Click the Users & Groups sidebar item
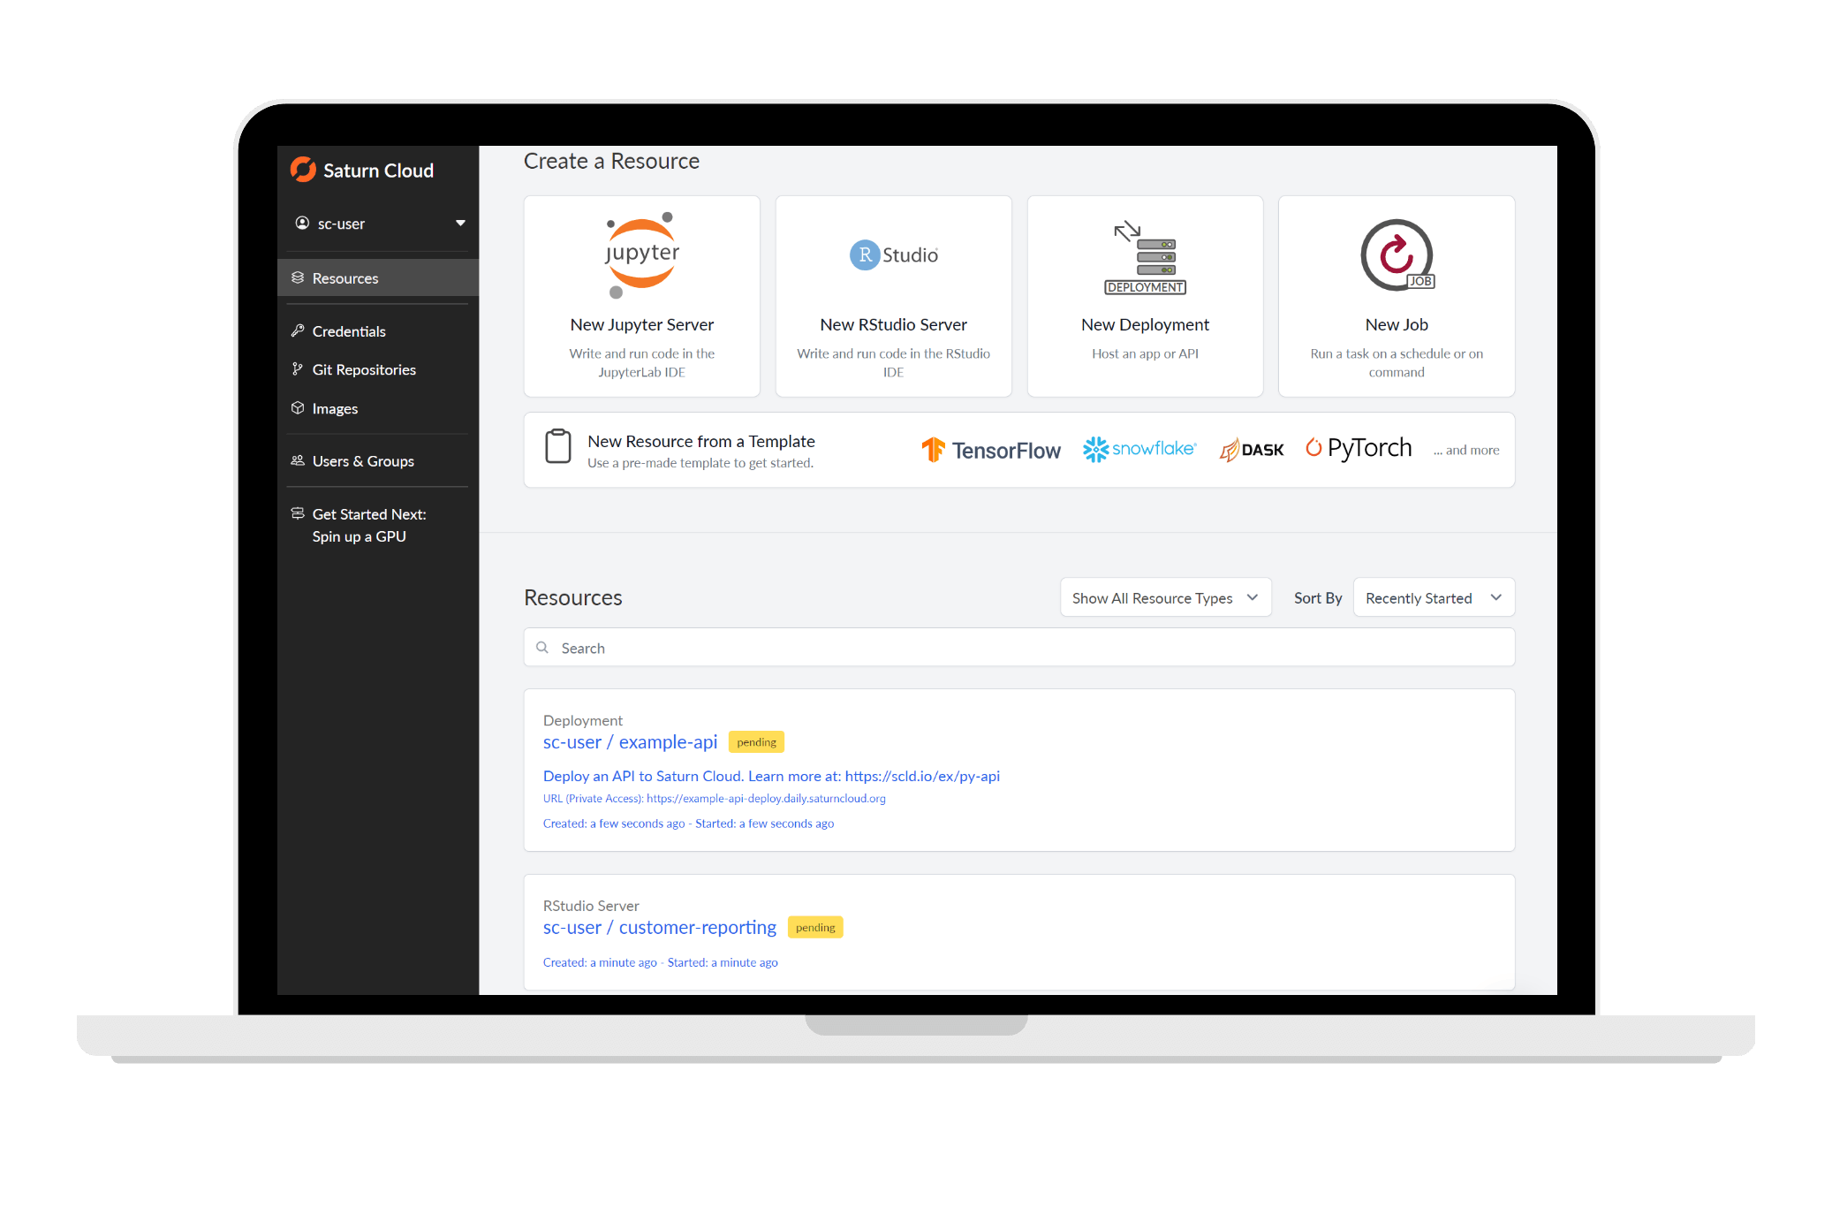The width and height of the screenshot is (1832, 1215). [360, 461]
